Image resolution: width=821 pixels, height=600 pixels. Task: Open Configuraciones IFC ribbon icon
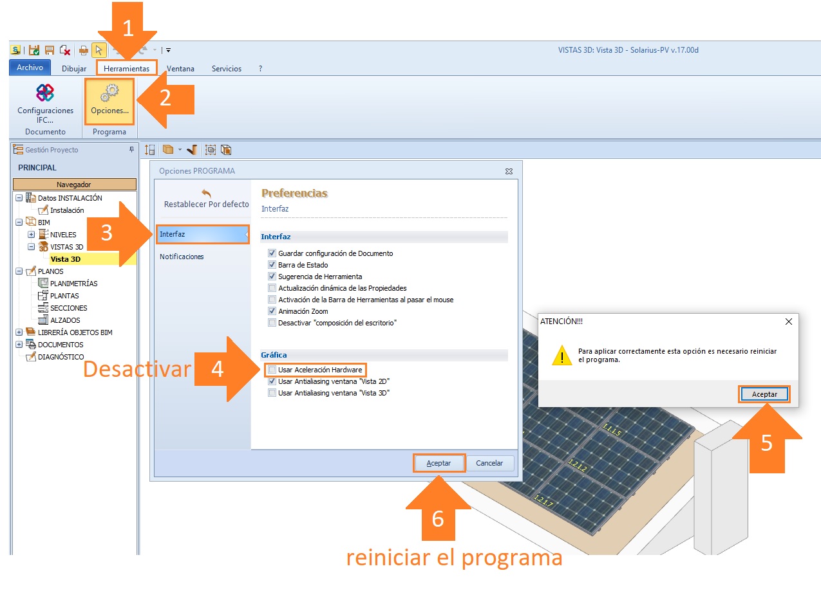coord(45,93)
